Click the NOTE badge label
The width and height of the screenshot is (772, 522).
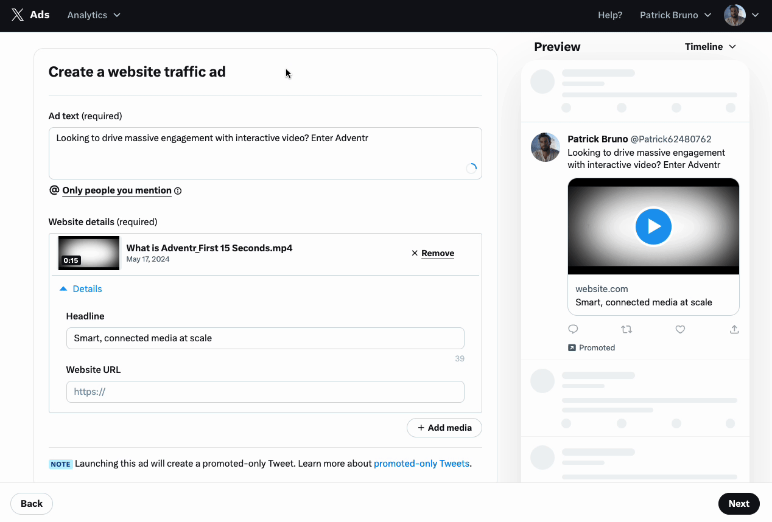(x=60, y=464)
